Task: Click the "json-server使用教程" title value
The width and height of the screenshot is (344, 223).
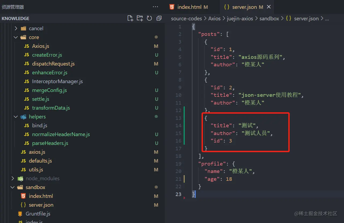Action: (x=270, y=95)
